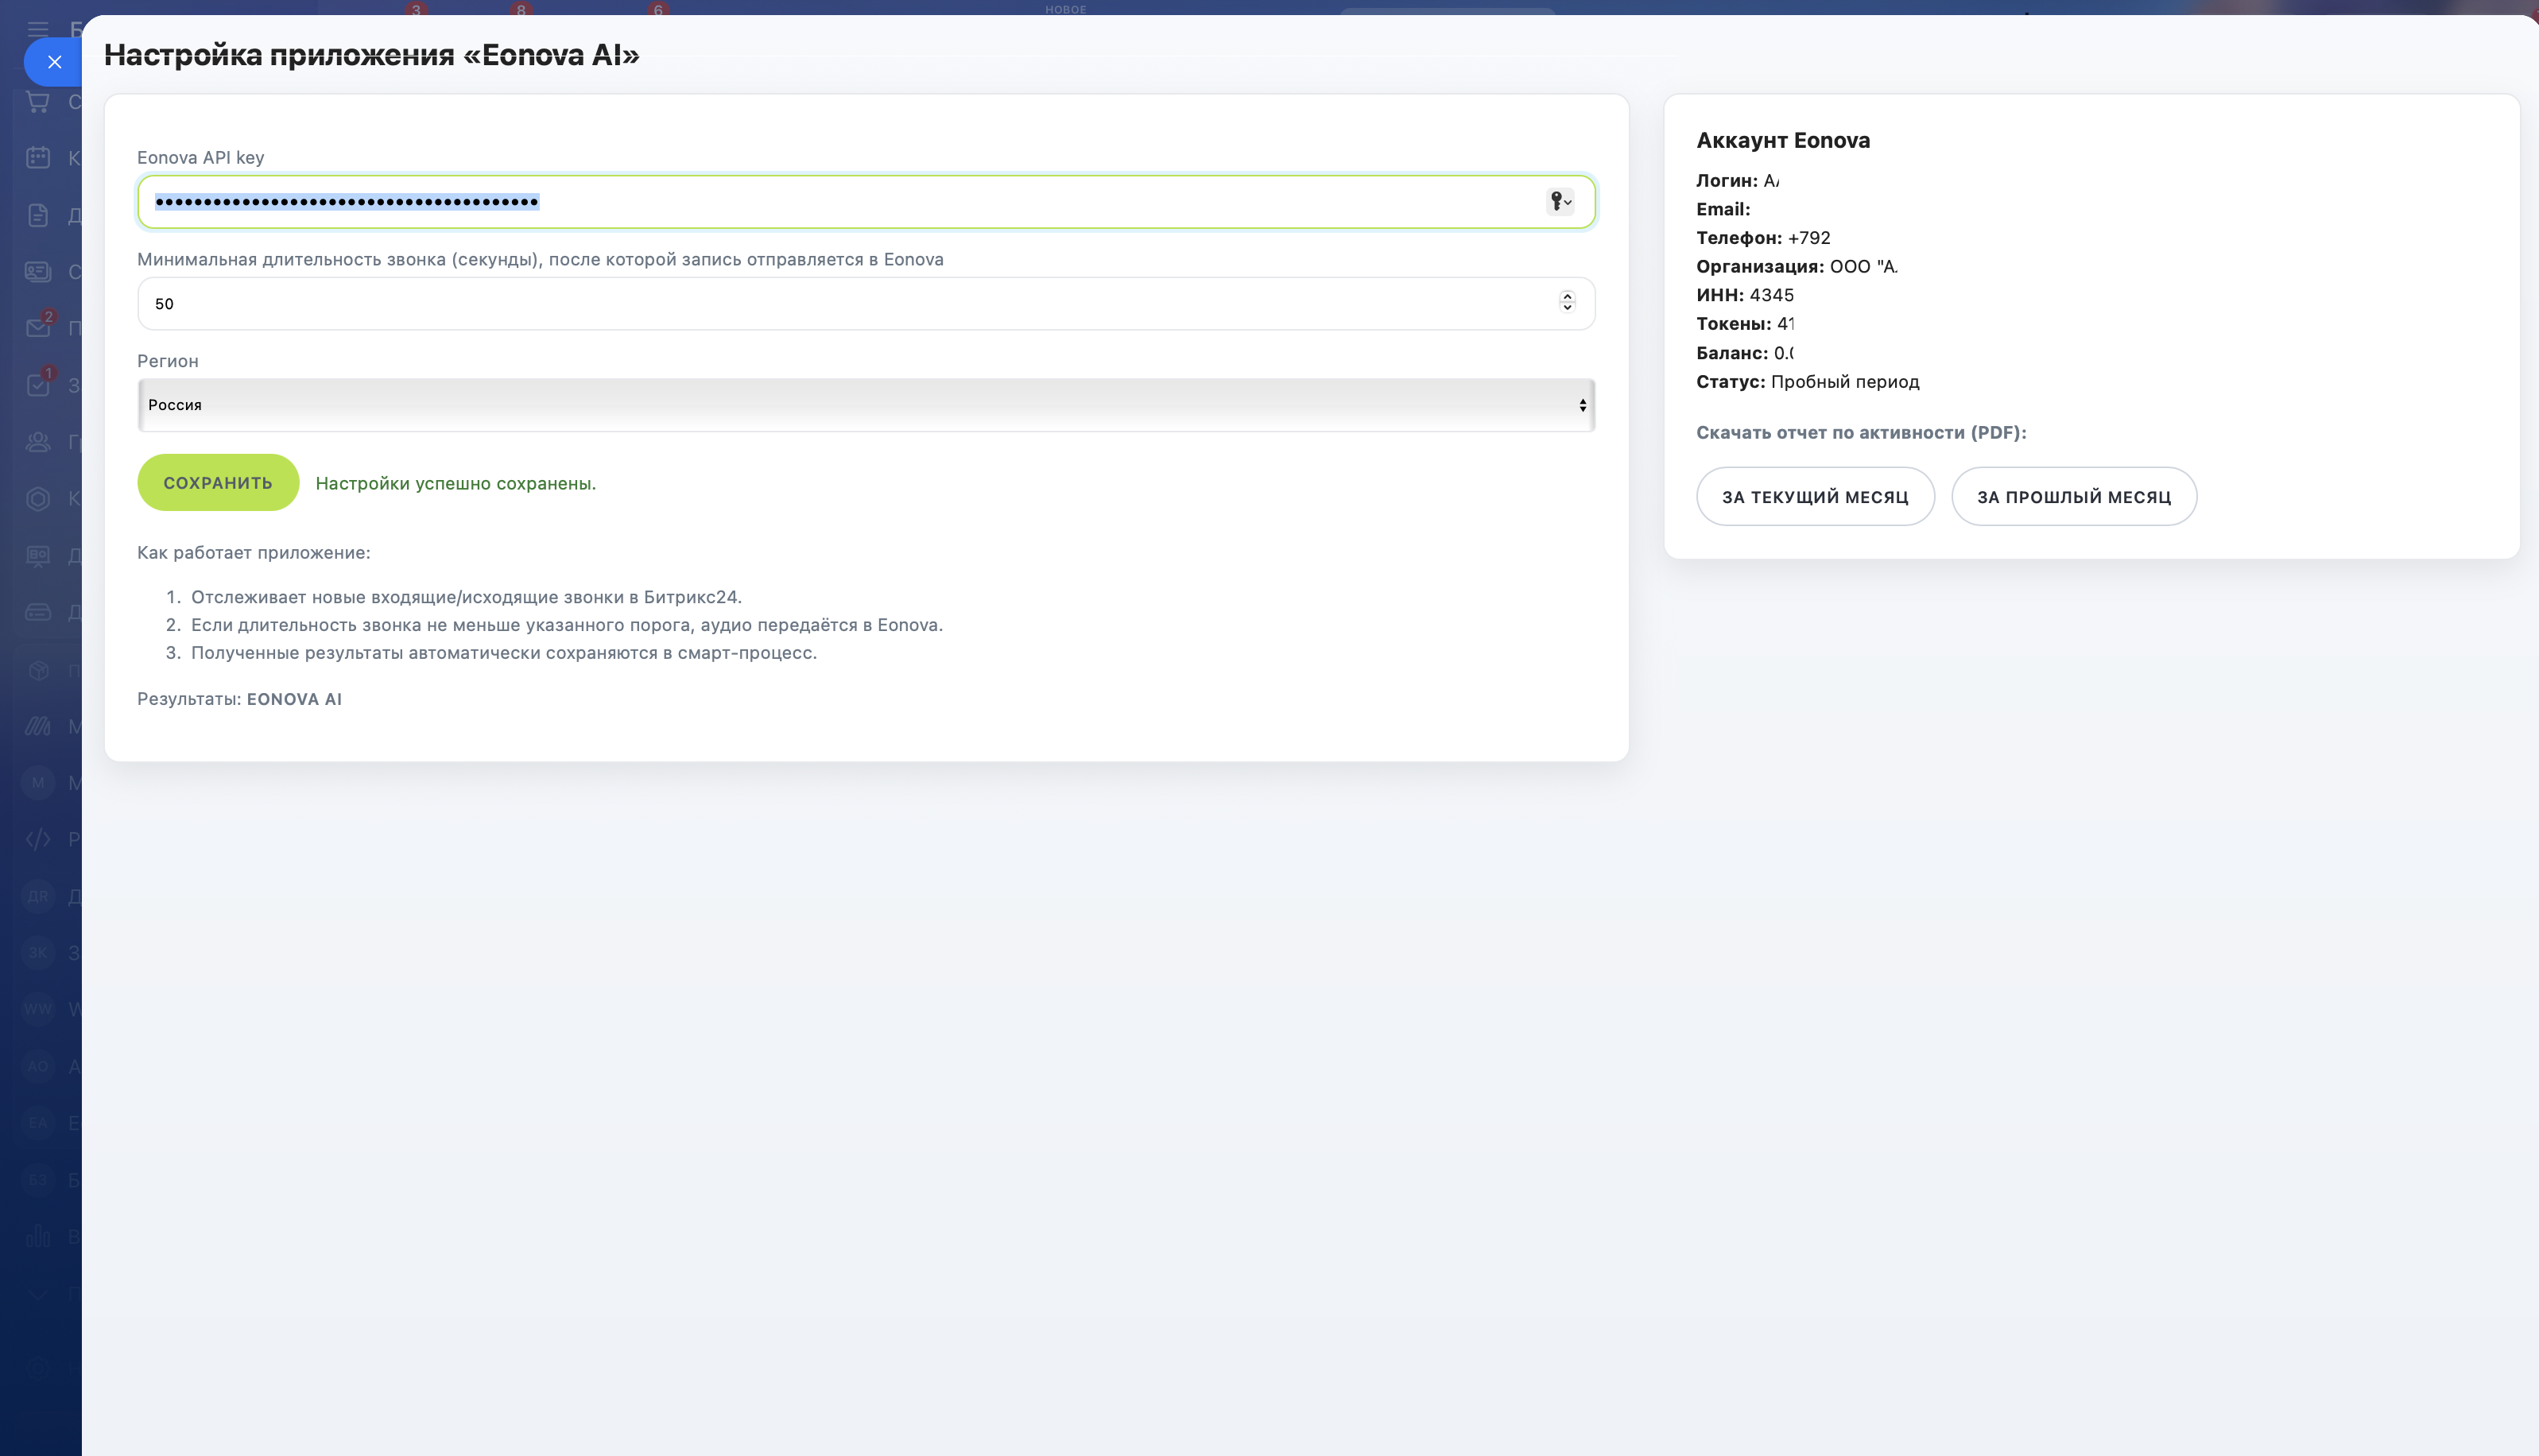Click the shopping cart sidebar icon

point(38,101)
